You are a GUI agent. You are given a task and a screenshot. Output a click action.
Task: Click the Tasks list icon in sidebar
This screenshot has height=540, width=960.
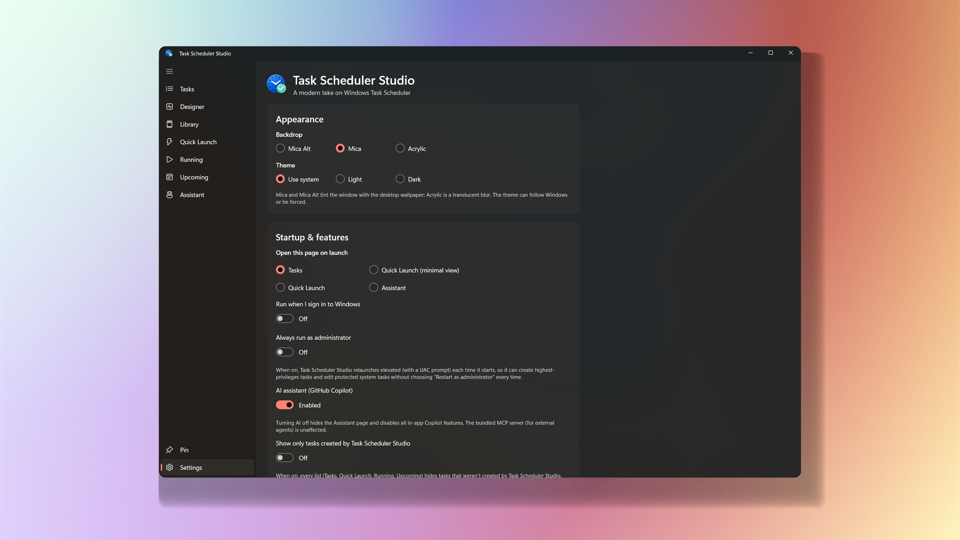tap(169, 89)
